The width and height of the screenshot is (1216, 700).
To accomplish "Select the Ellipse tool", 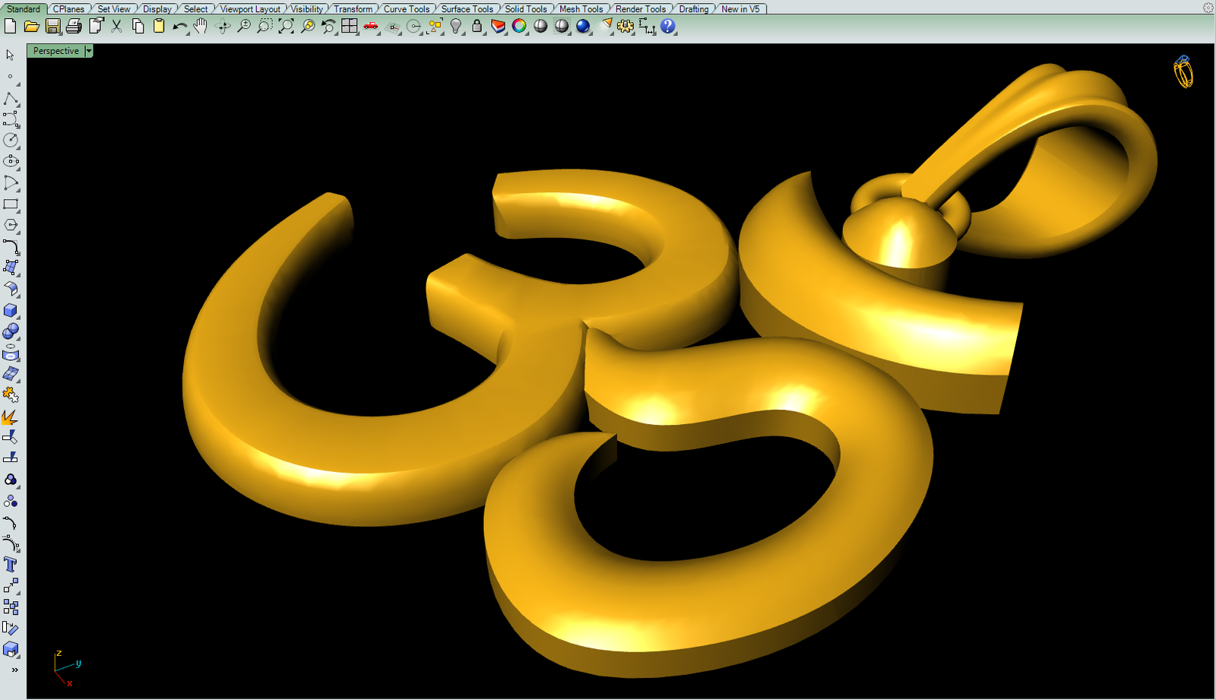I will [x=11, y=161].
